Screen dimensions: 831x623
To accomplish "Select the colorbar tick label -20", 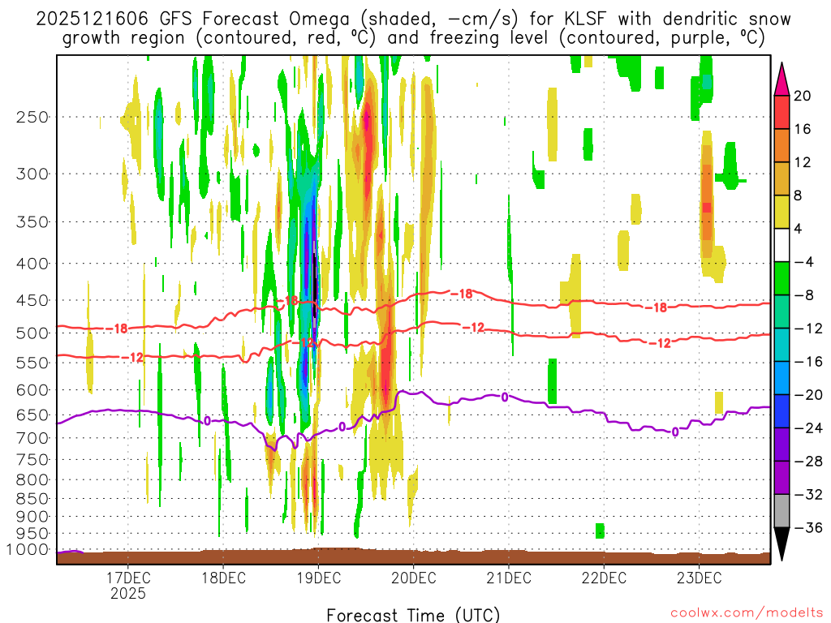I will [807, 395].
